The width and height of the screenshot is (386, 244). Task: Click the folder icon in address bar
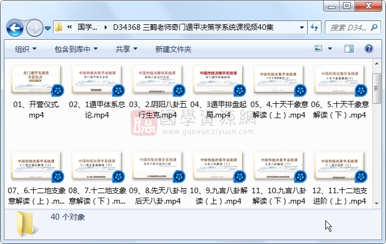58,27
